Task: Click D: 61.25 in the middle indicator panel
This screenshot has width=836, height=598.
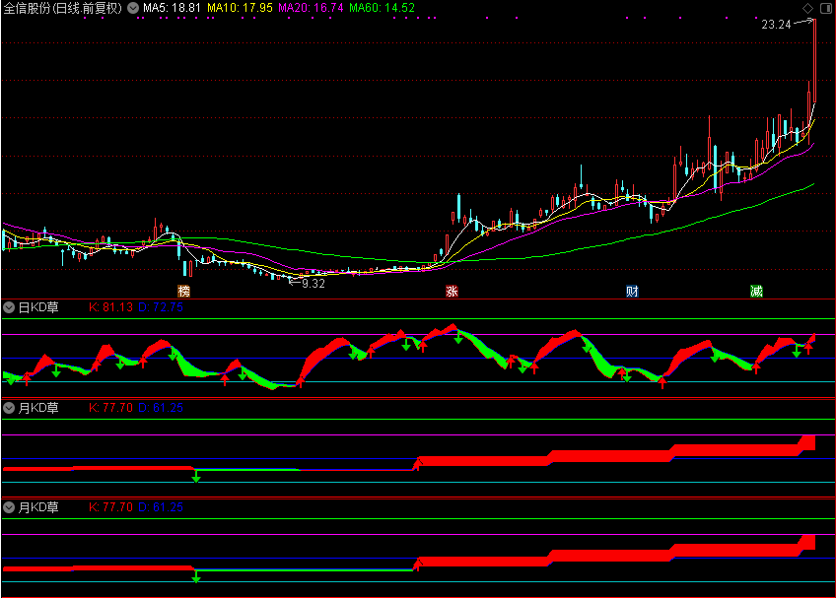Action: point(161,408)
